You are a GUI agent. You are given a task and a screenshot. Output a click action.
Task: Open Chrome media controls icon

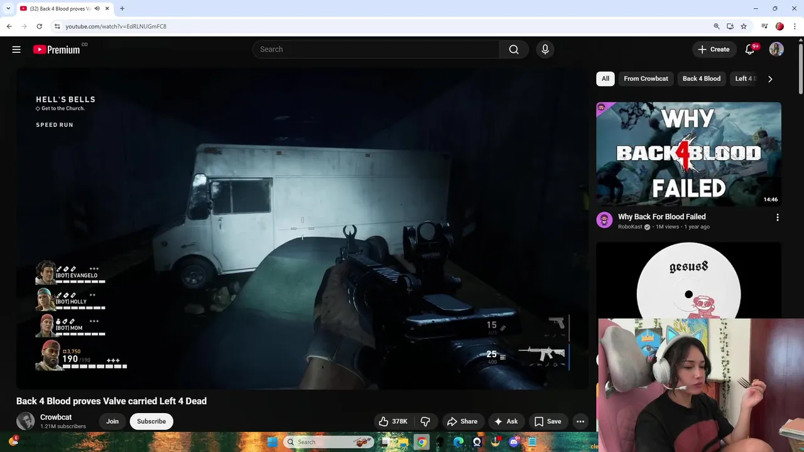coord(764,26)
